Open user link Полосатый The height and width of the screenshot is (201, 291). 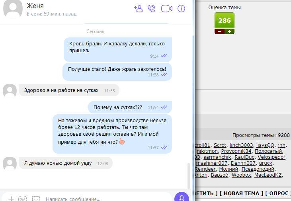[x=268, y=151]
